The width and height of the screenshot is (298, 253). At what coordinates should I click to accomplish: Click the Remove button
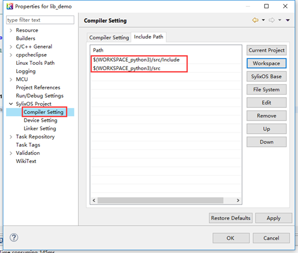point(266,116)
